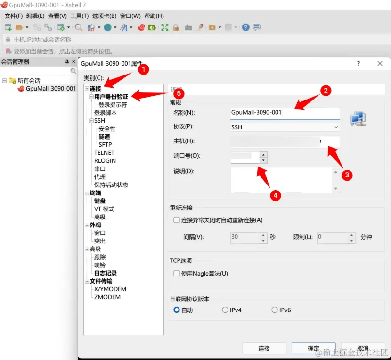Collapse the 所有会话 tree node

pos(5,80)
